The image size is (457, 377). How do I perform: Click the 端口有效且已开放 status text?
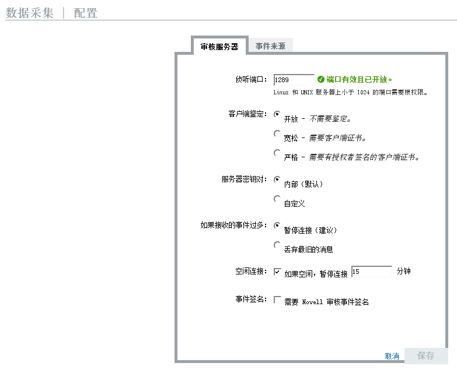point(359,79)
